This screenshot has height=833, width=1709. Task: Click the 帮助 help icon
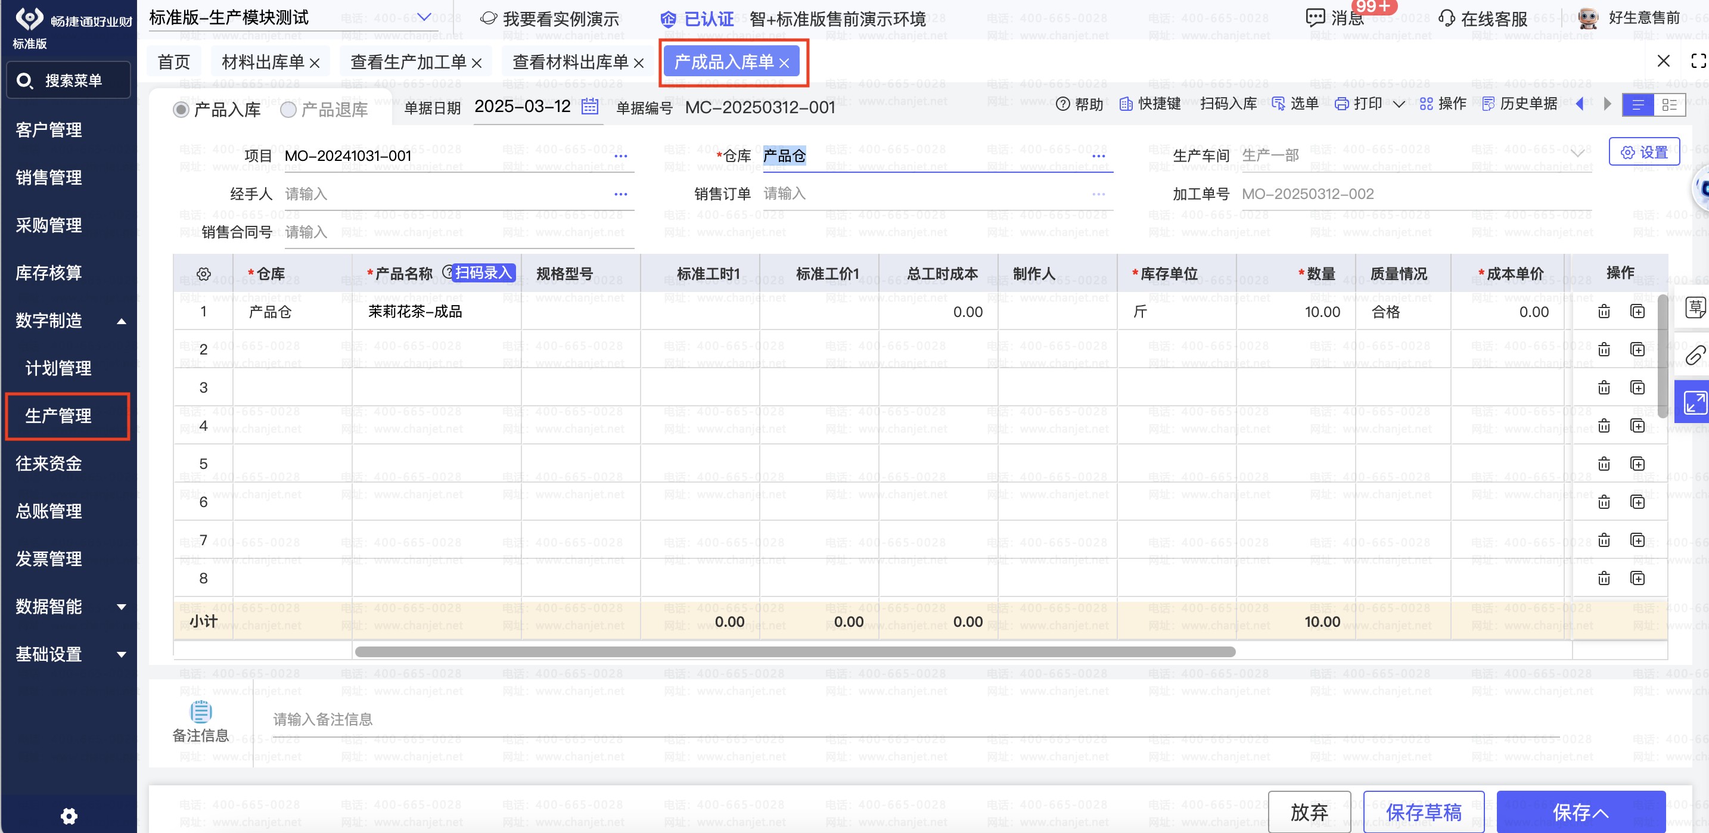1062,104
